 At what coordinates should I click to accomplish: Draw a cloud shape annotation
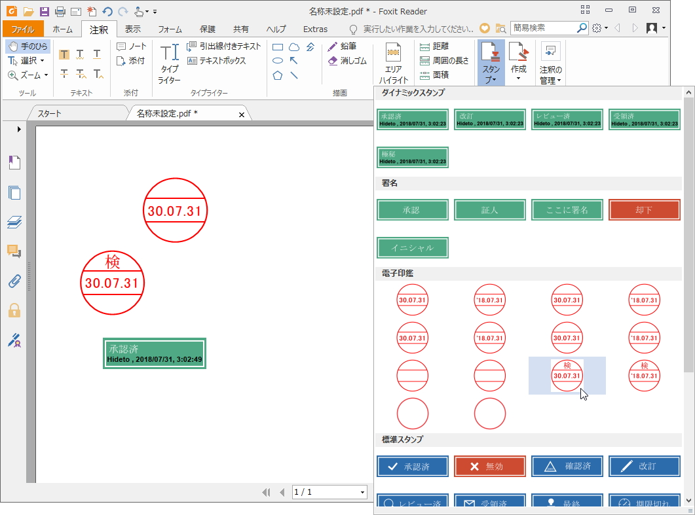point(294,47)
